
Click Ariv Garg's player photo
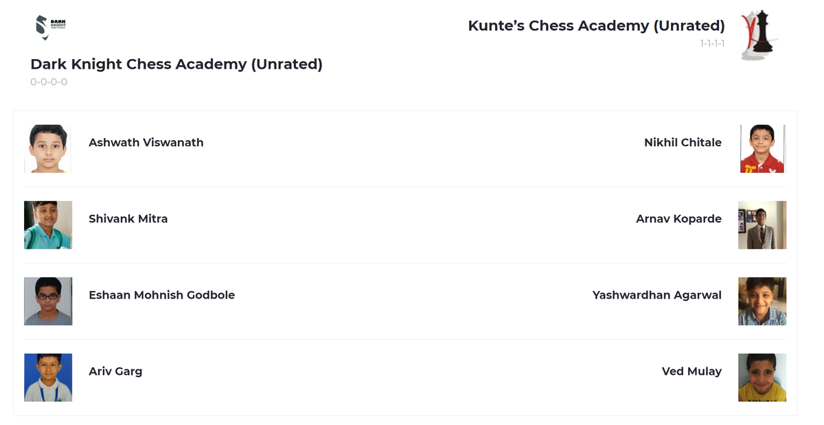48,377
